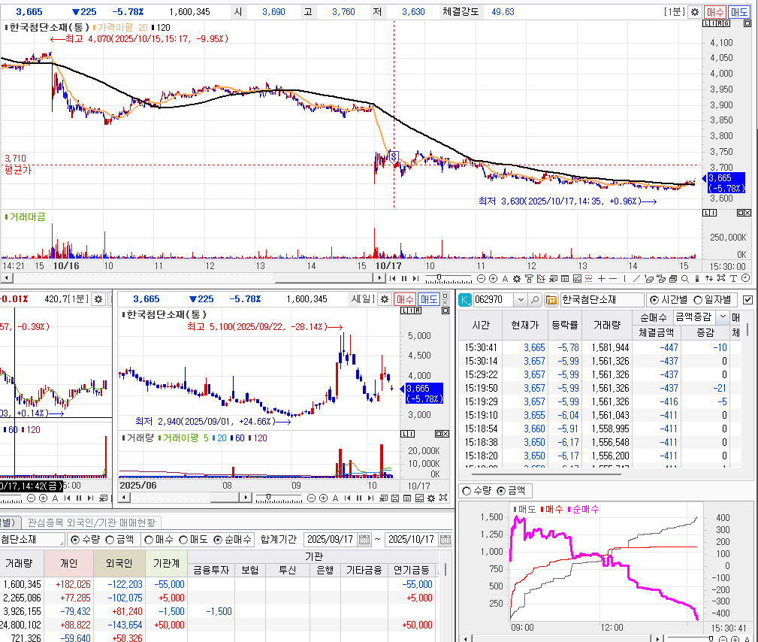Select the crosshair plus tool
This screenshot has height=642, width=758.
pyautogui.click(x=601, y=278)
